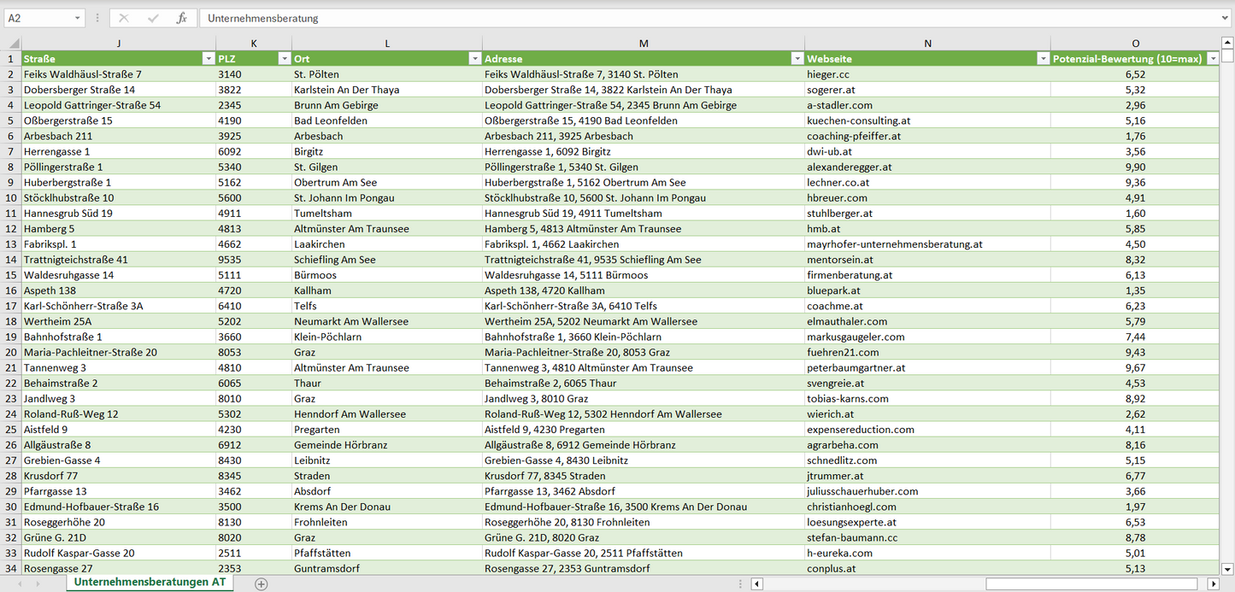Open the Straße column filter dropdown

point(208,59)
